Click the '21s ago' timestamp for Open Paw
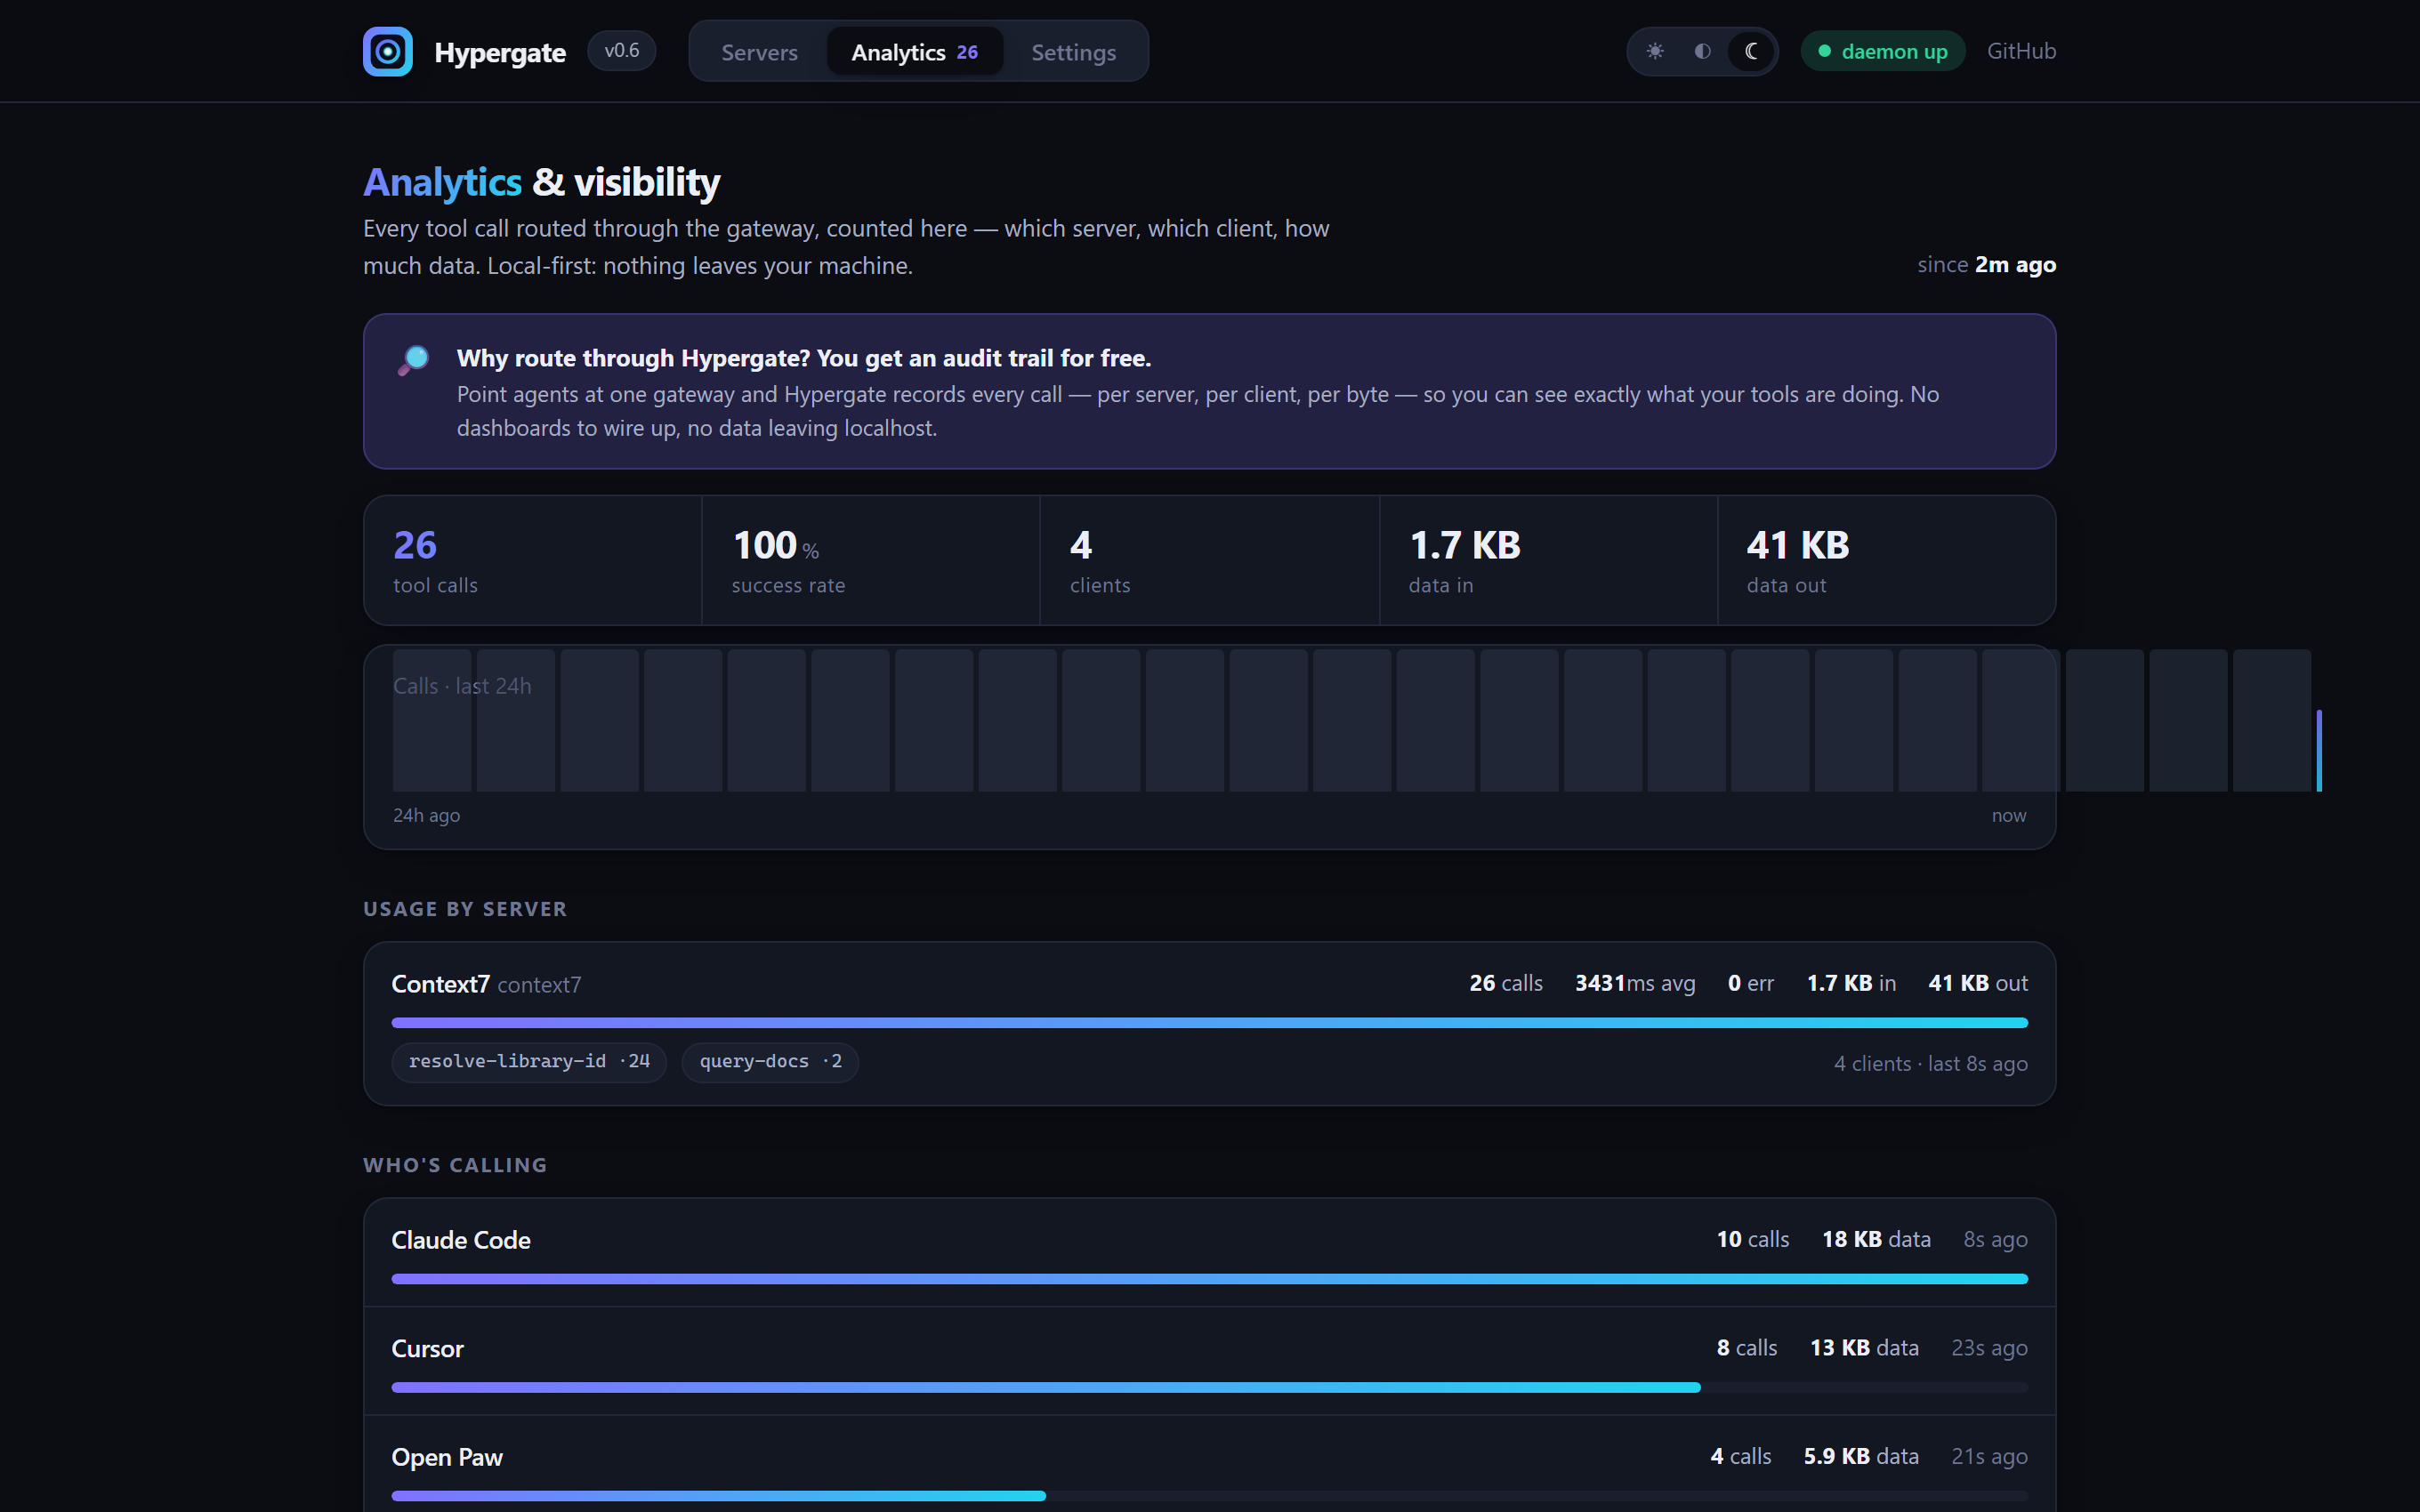The height and width of the screenshot is (1512, 2420). coord(1989,1456)
